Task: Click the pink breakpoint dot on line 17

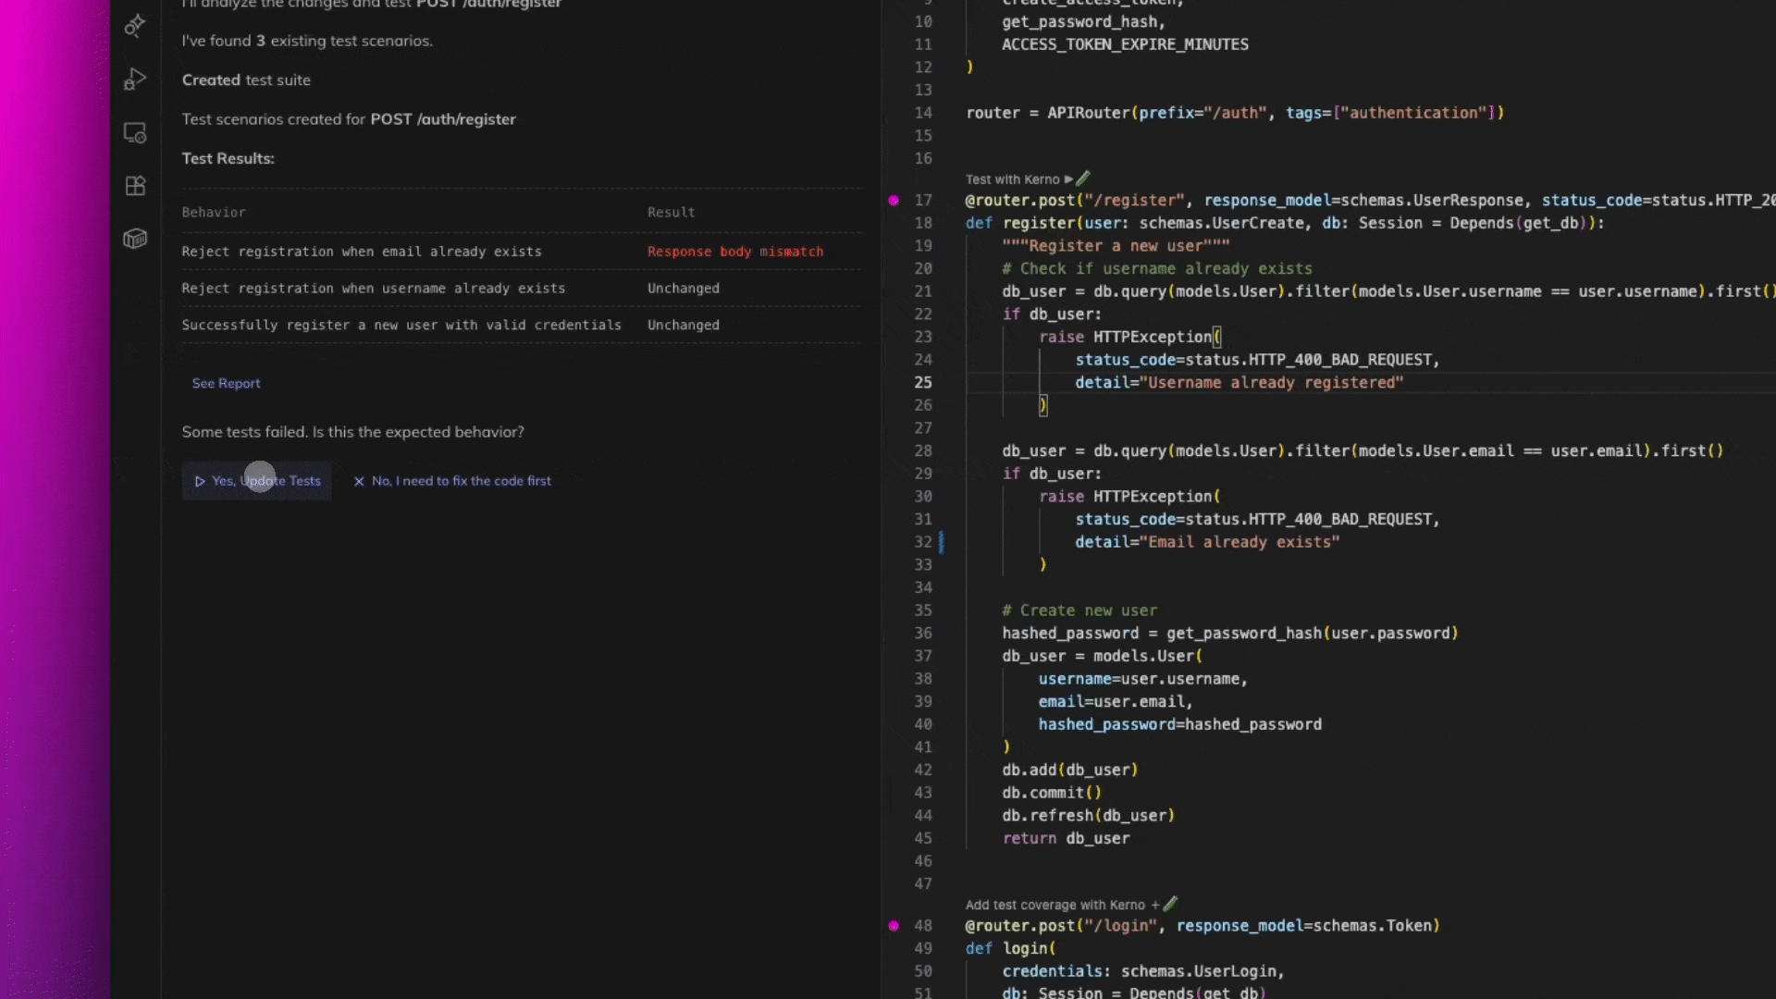Action: coord(894,200)
